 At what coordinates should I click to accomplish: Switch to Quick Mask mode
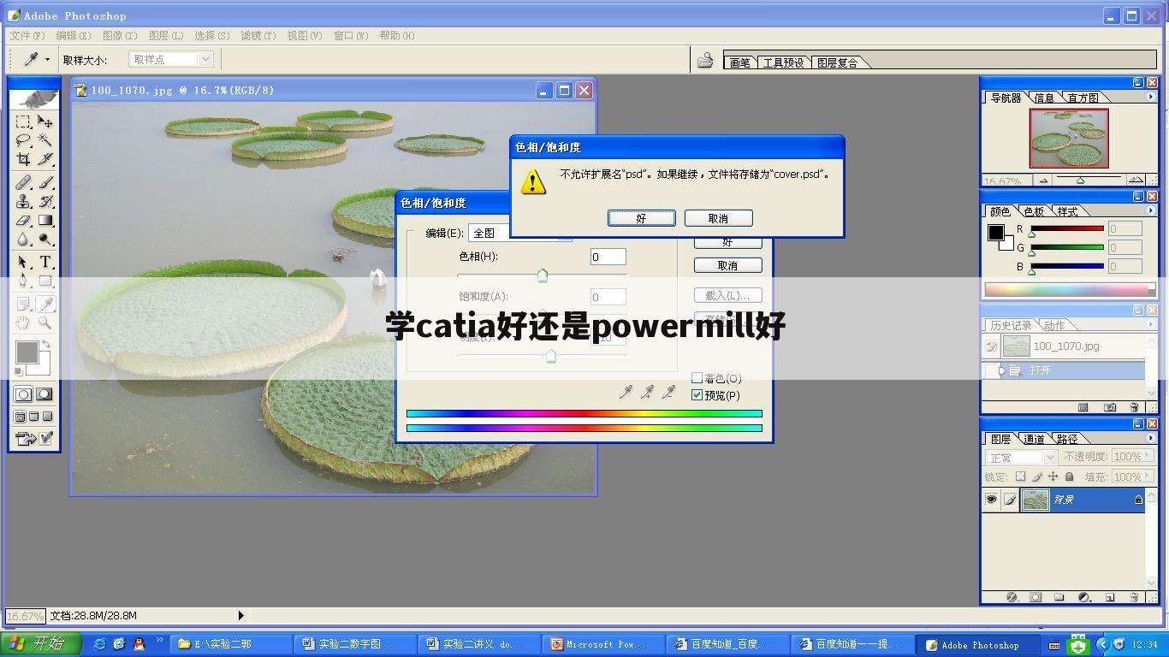[45, 394]
